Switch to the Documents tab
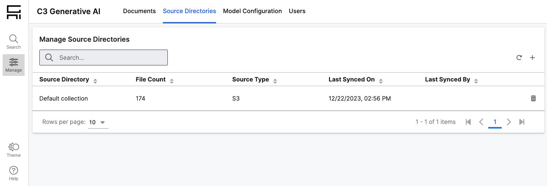 tap(139, 11)
